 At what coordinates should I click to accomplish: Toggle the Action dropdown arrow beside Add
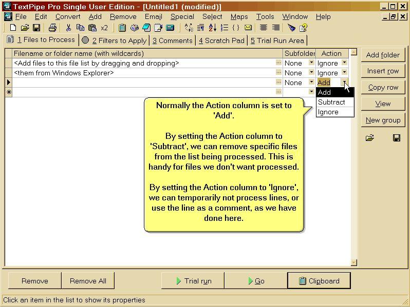point(344,82)
